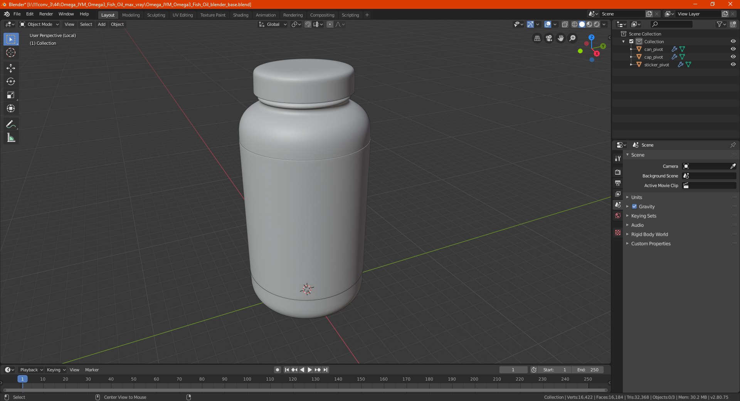This screenshot has height=401, width=740.
Task: Play animation forward
Action: pyautogui.click(x=310, y=370)
